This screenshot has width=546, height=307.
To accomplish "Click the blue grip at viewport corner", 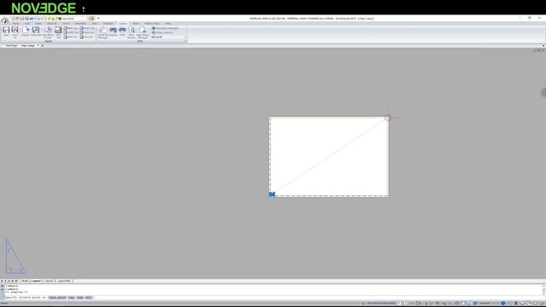I will (272, 194).
